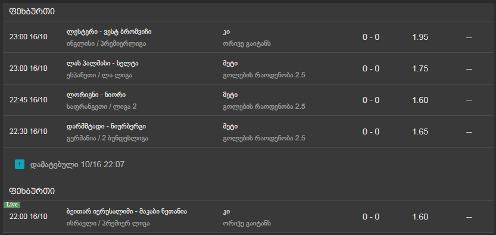Open დარმშტადი - ნიურბერგი match
The image size is (496, 235).
click(x=106, y=126)
